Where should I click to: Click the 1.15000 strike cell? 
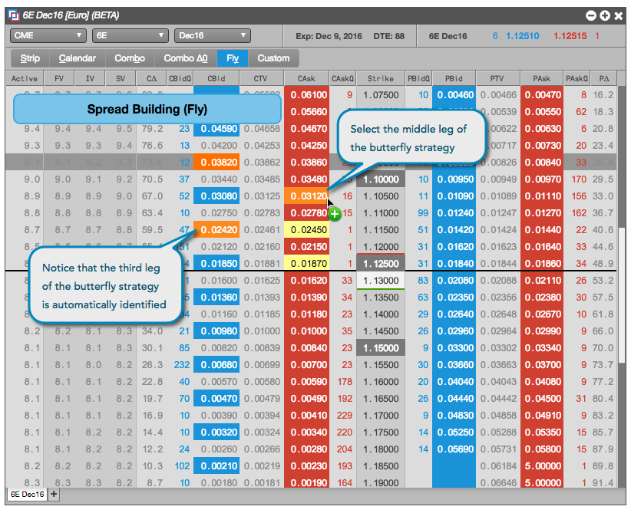click(x=381, y=348)
